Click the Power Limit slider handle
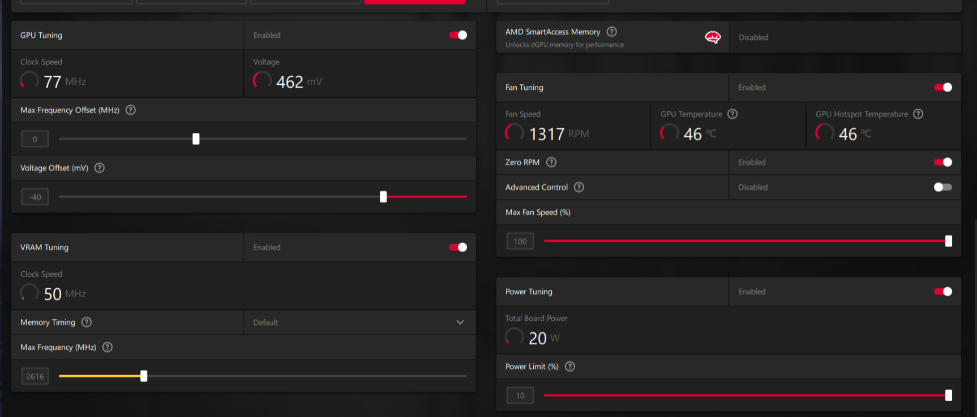Viewport: 977px width, 417px height. pyautogui.click(x=949, y=396)
